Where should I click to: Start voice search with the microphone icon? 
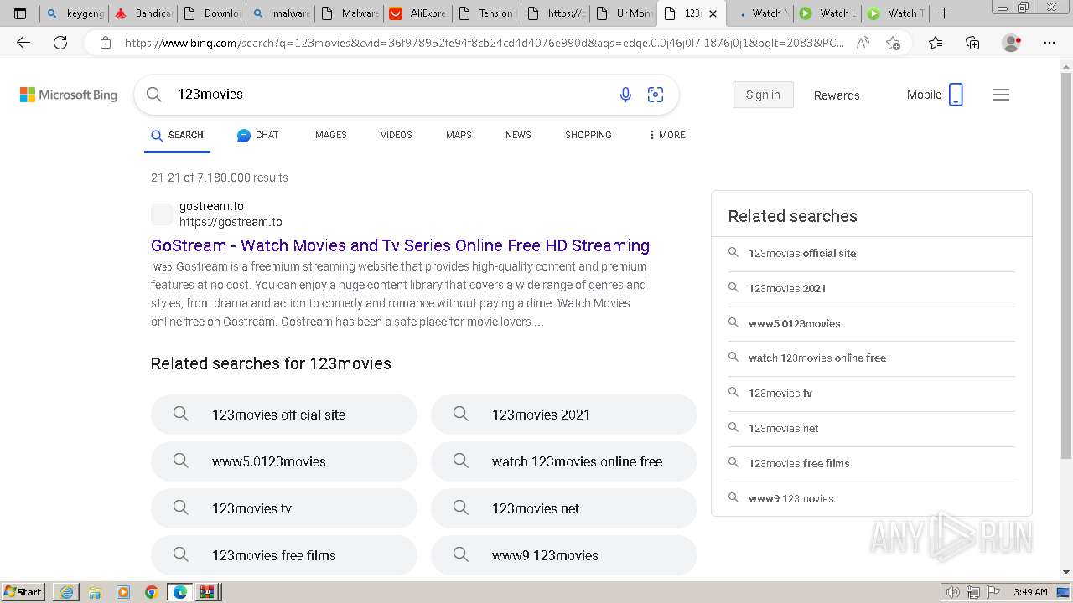(625, 95)
